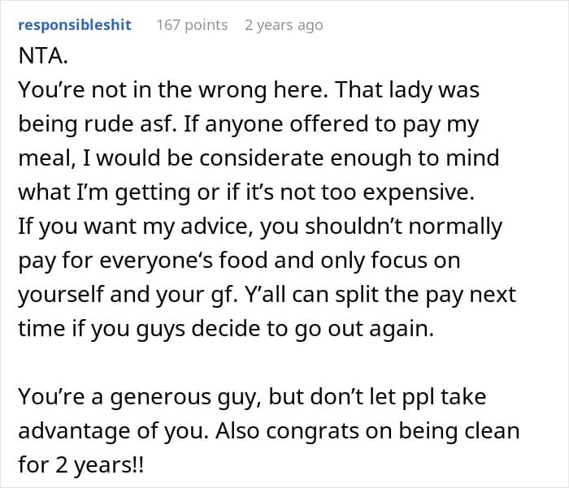Click the line pay for everyone's food
Screen dimensions: 569x488
pos(239,261)
